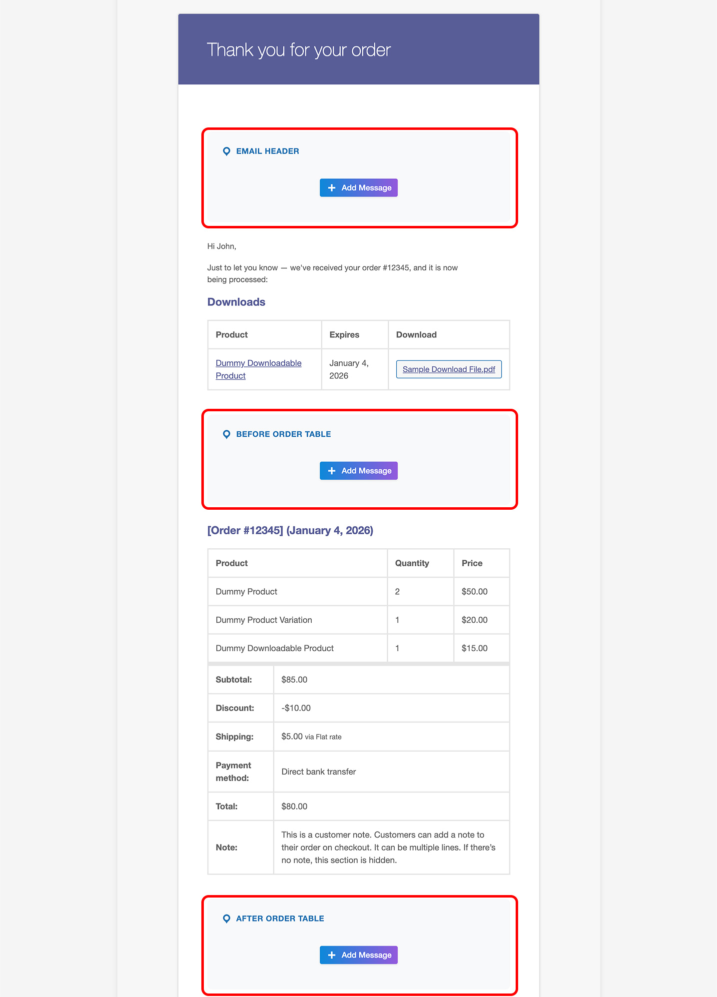
Task: Select the EMAIL HEADER section label
Action: point(267,151)
